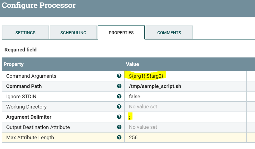Viewport: 255px width, 149px height.
Task: Click help icon for Argument Delimiter
Action: (119, 117)
